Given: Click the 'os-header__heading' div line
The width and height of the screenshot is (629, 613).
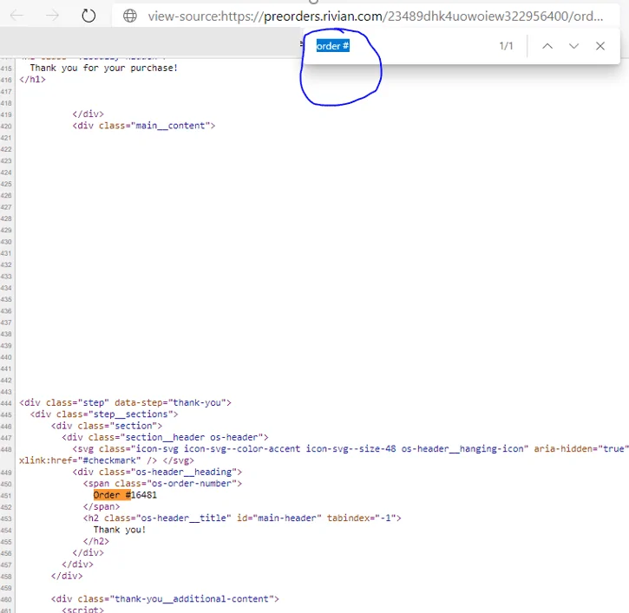Looking at the screenshot, I should (x=157, y=472).
